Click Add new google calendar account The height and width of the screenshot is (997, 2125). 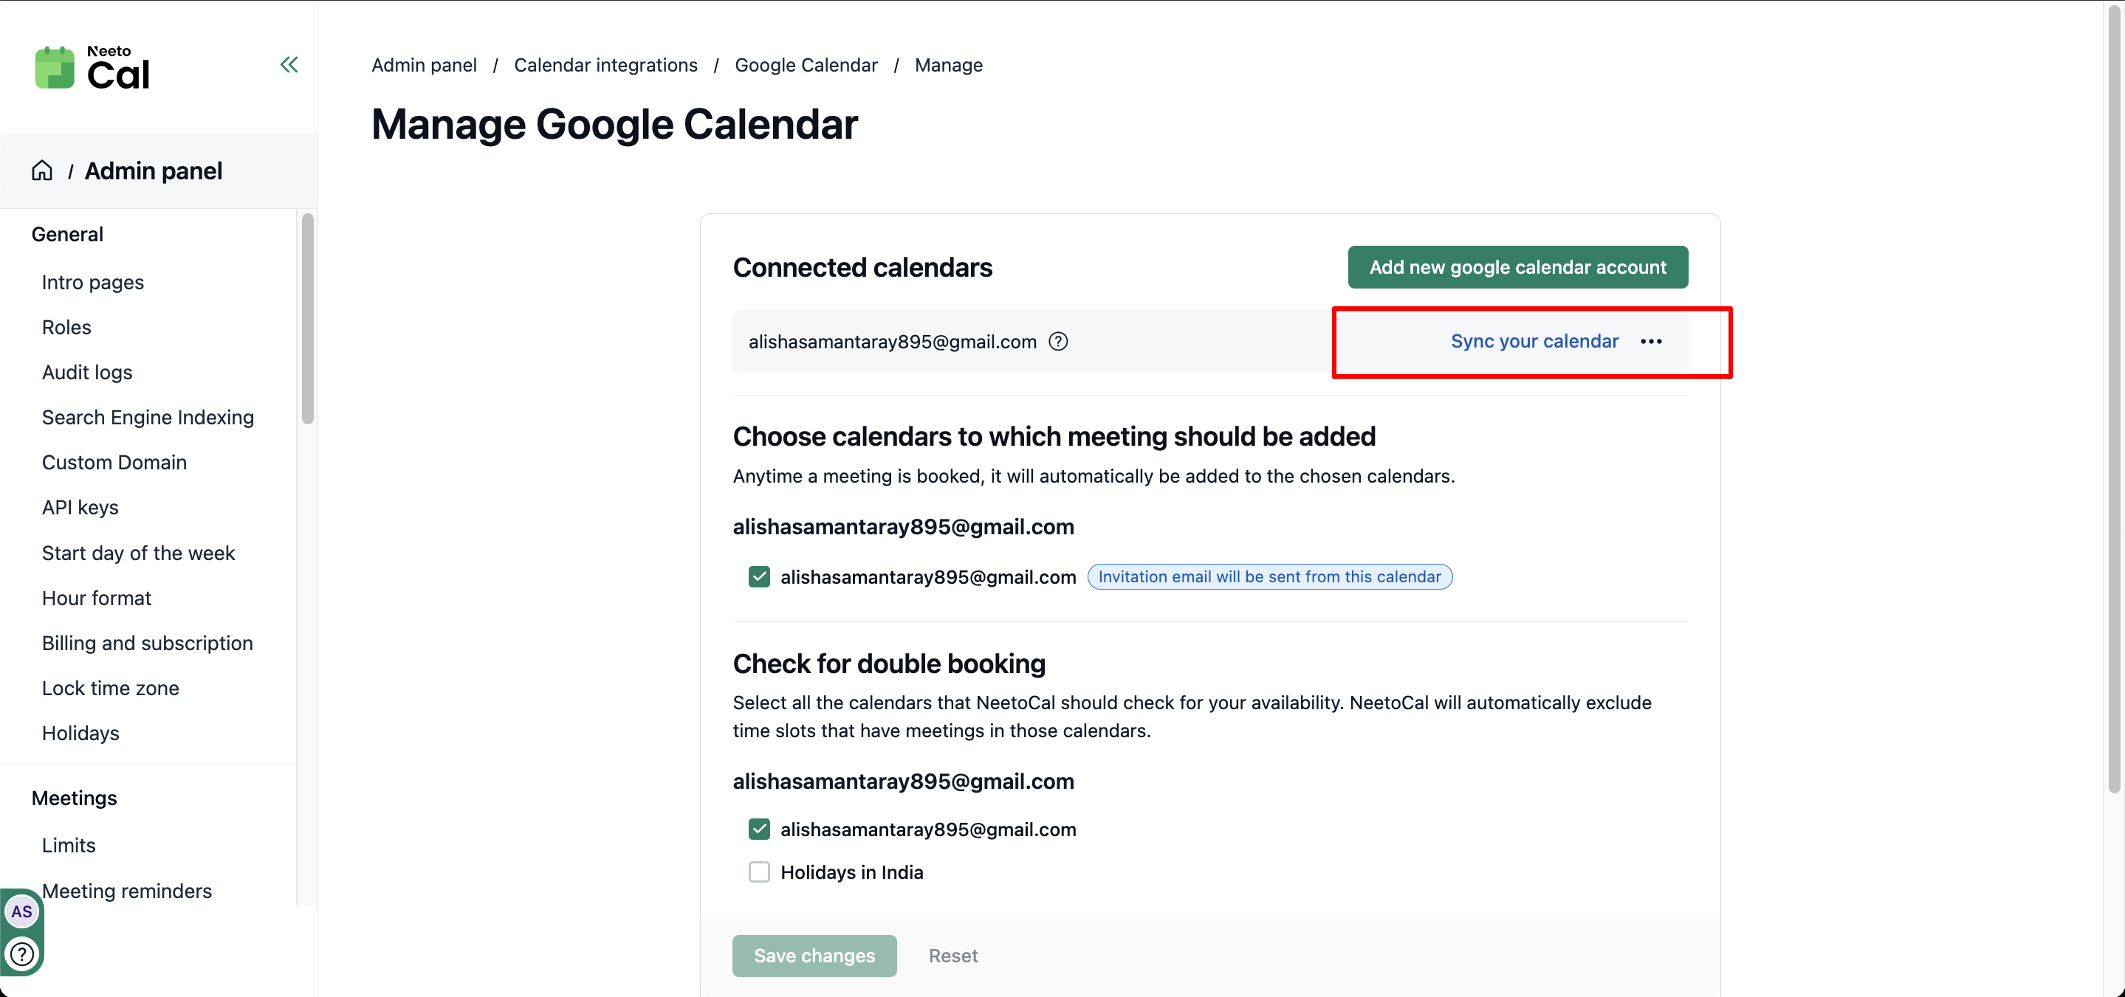coord(1518,267)
